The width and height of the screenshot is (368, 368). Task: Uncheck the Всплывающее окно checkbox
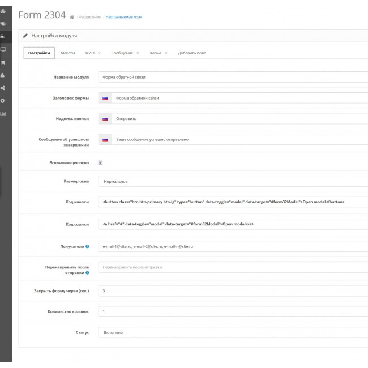[100, 162]
